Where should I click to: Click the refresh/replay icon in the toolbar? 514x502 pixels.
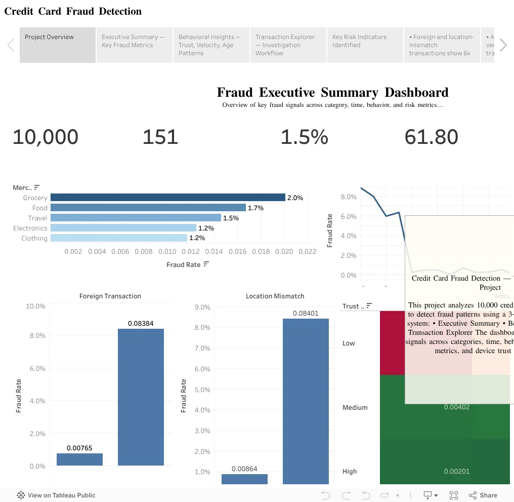coord(384,495)
